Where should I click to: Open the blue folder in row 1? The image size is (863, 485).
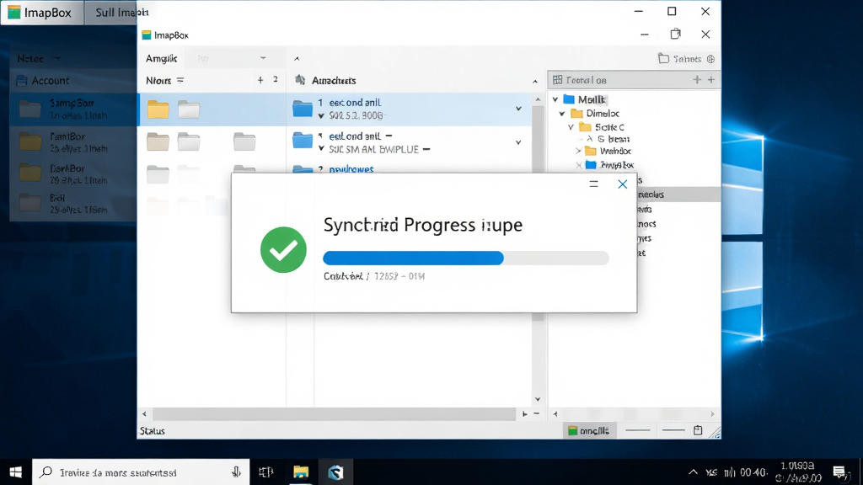pyautogui.click(x=303, y=109)
